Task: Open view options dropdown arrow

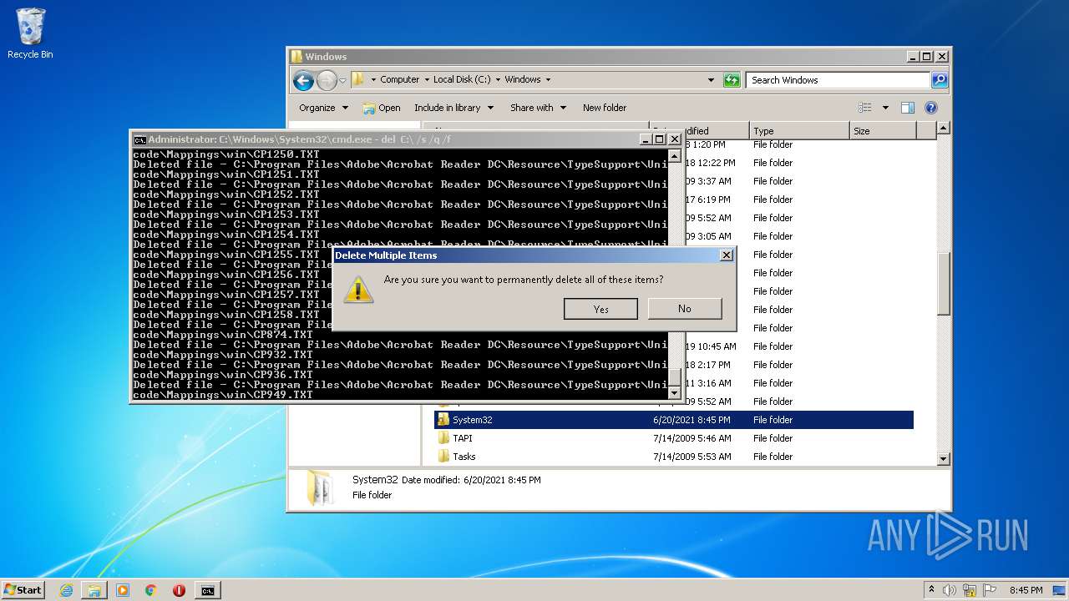Action: pos(885,108)
